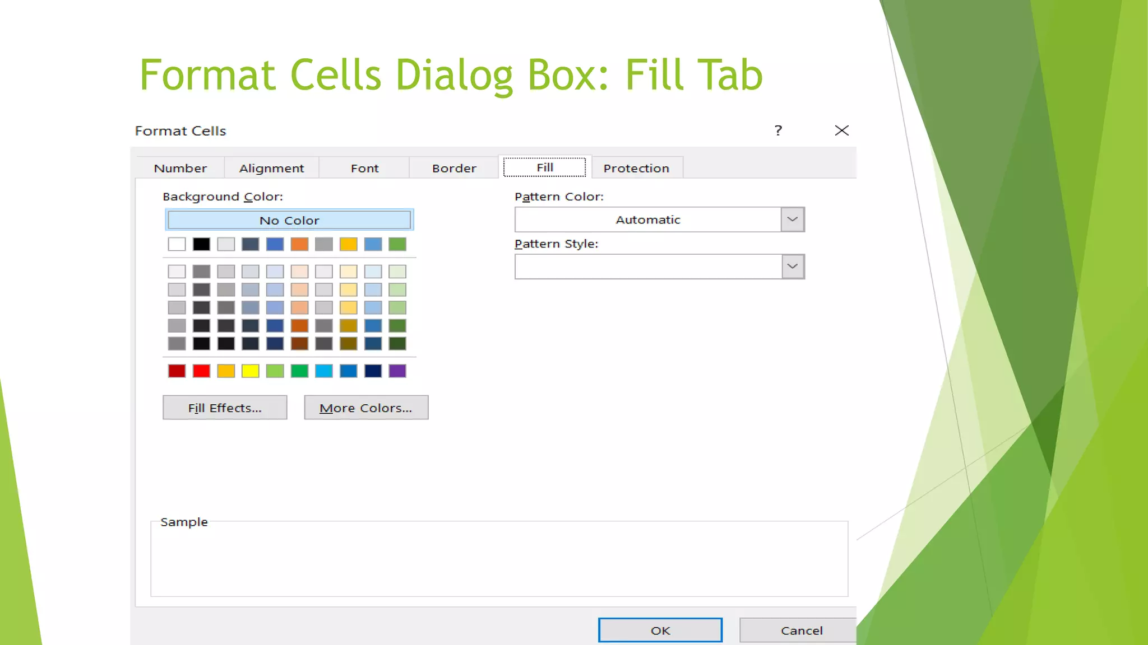This screenshot has width=1148, height=645.
Task: Pick dark slate blue swatch in theme row
Action: [250, 244]
